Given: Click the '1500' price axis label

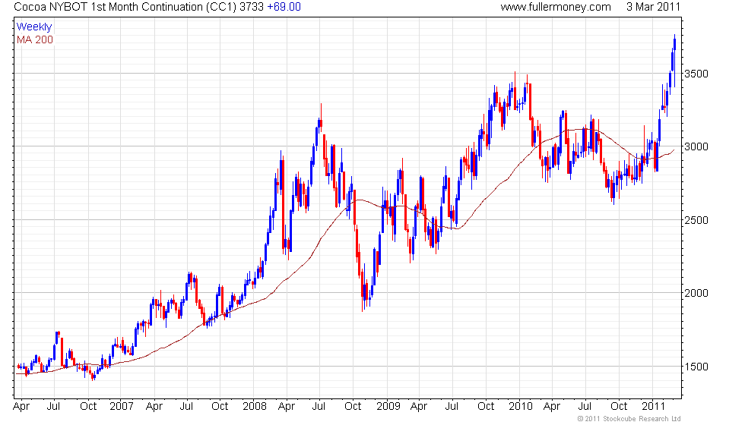Looking at the screenshot, I should (x=696, y=367).
